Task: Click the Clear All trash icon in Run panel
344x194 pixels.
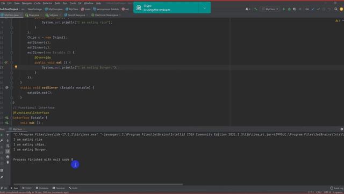Action: 8,162
